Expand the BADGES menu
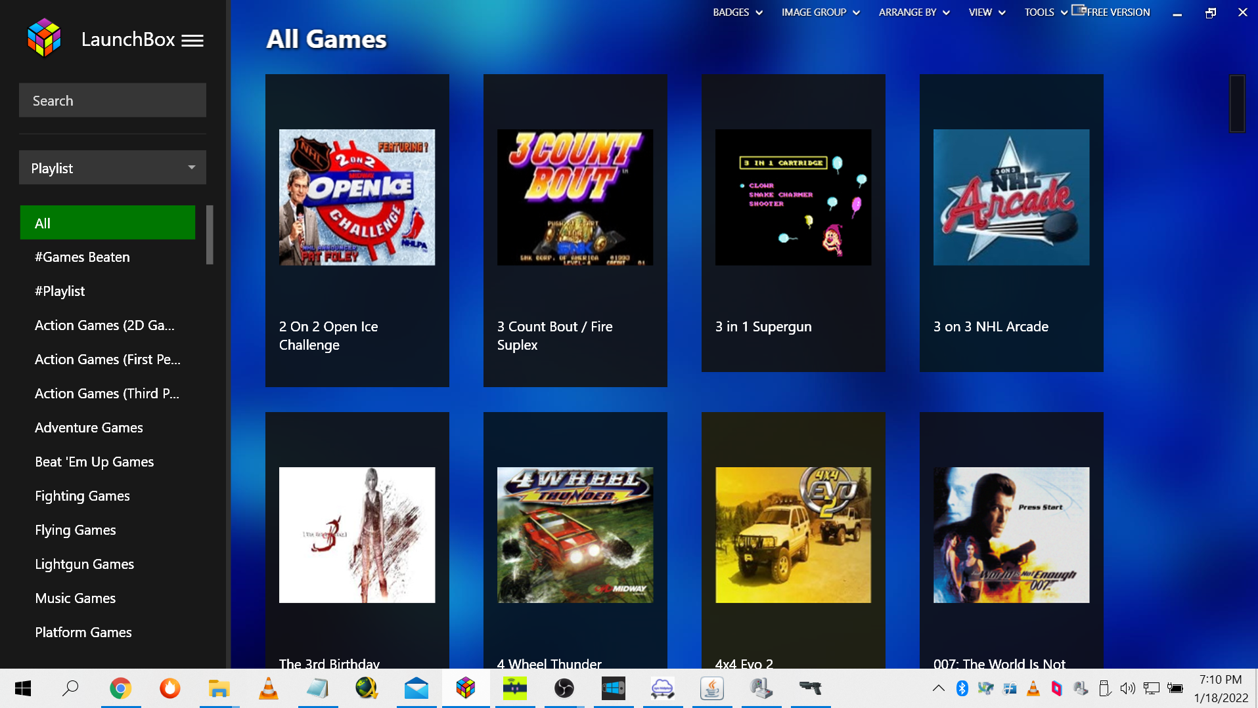 (738, 12)
